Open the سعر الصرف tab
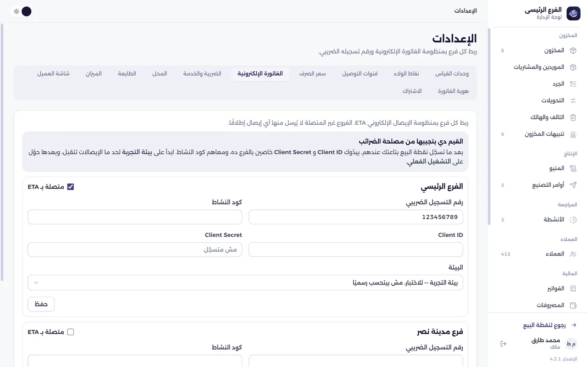This screenshot has width=587, height=367. 312,73
